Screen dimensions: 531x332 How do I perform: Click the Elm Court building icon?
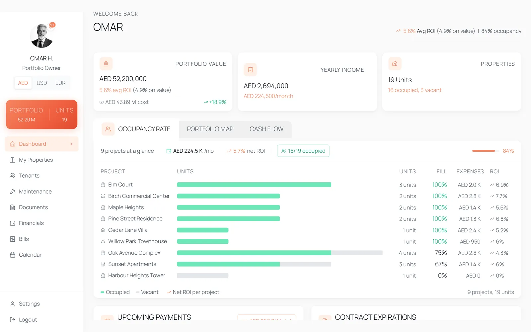[103, 185]
